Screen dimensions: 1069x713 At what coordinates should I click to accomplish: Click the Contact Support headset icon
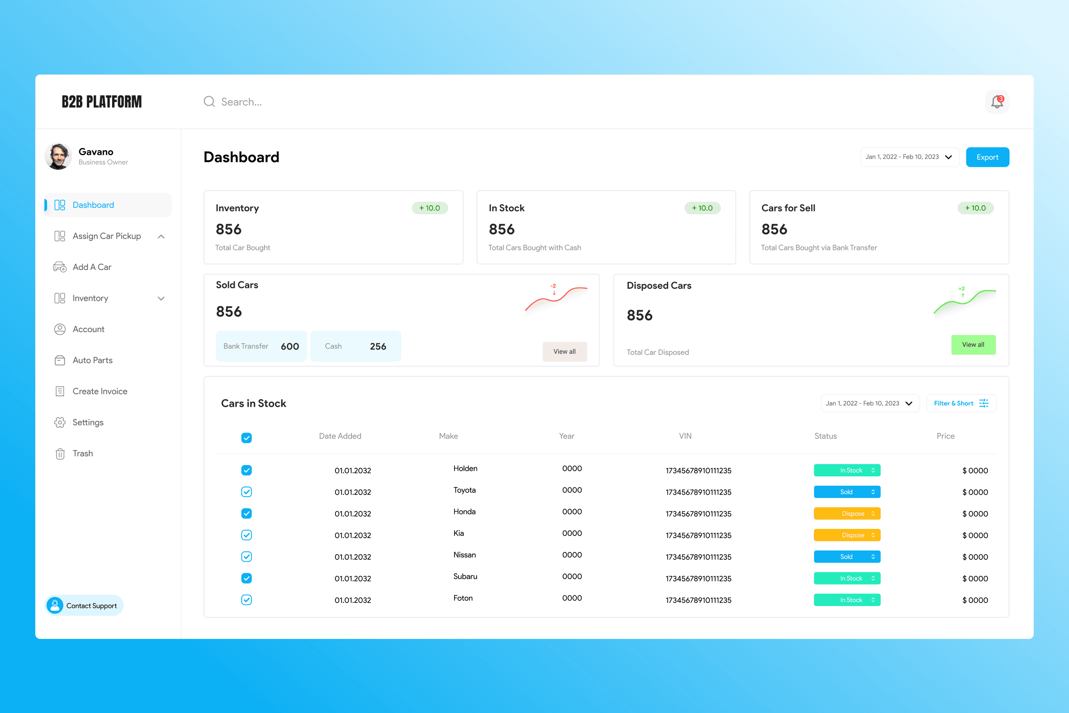(x=55, y=605)
